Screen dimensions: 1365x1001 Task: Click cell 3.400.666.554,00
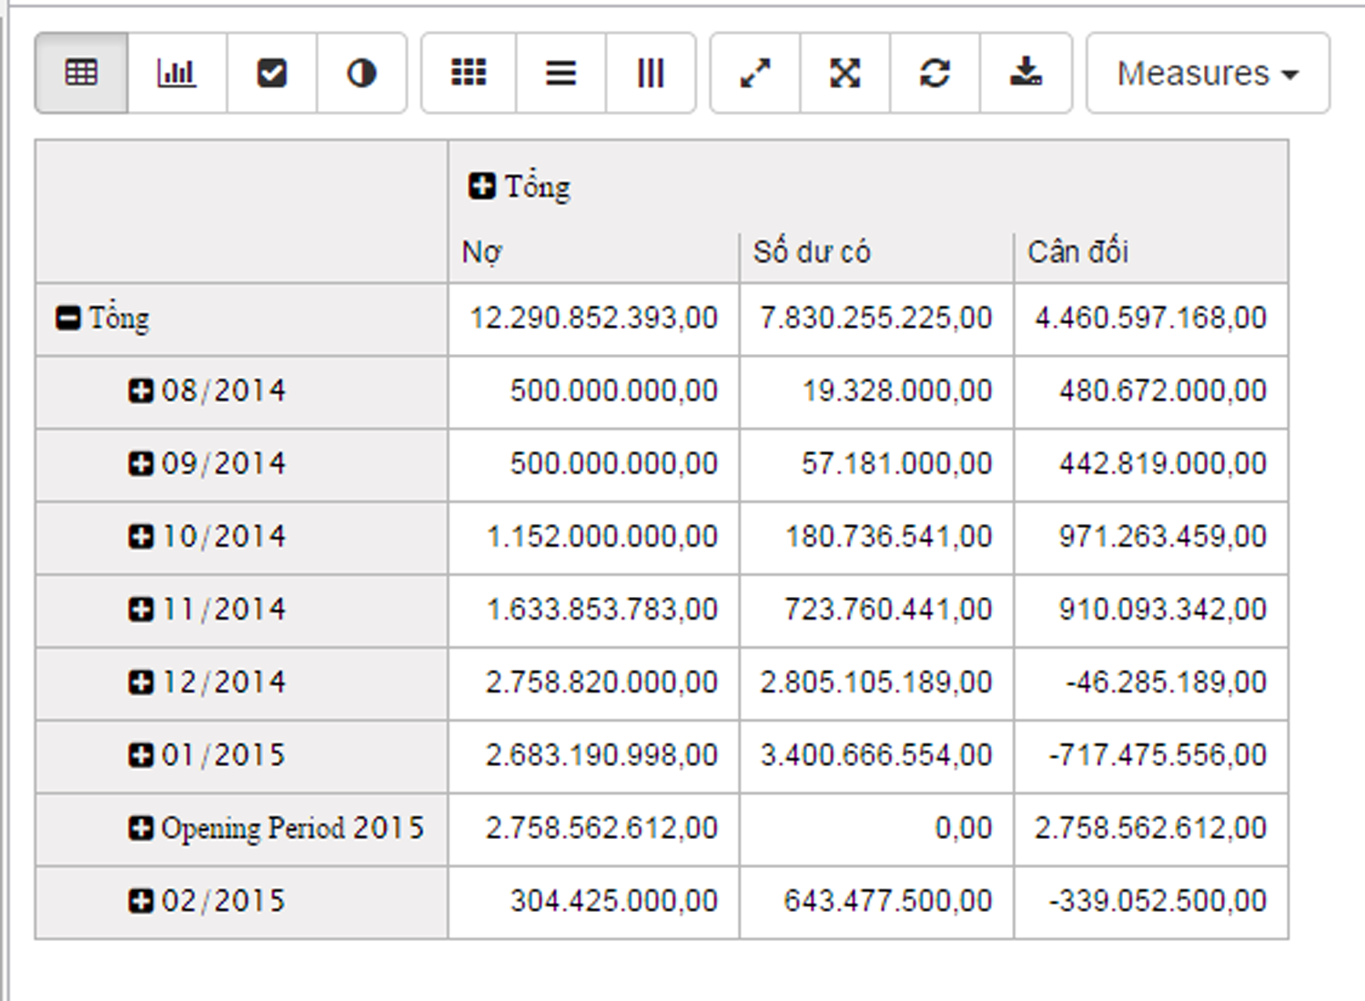875,754
